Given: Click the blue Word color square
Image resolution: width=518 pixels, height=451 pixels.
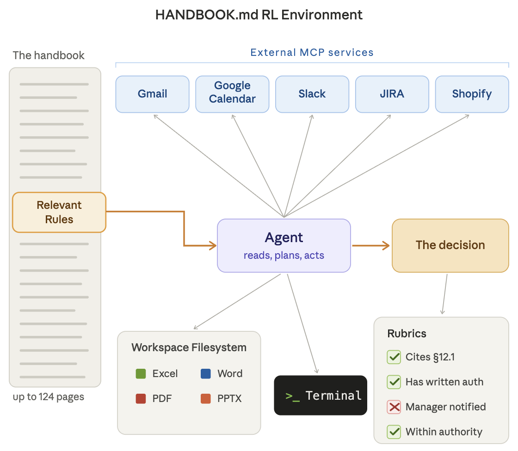Looking at the screenshot, I should (x=206, y=374).
